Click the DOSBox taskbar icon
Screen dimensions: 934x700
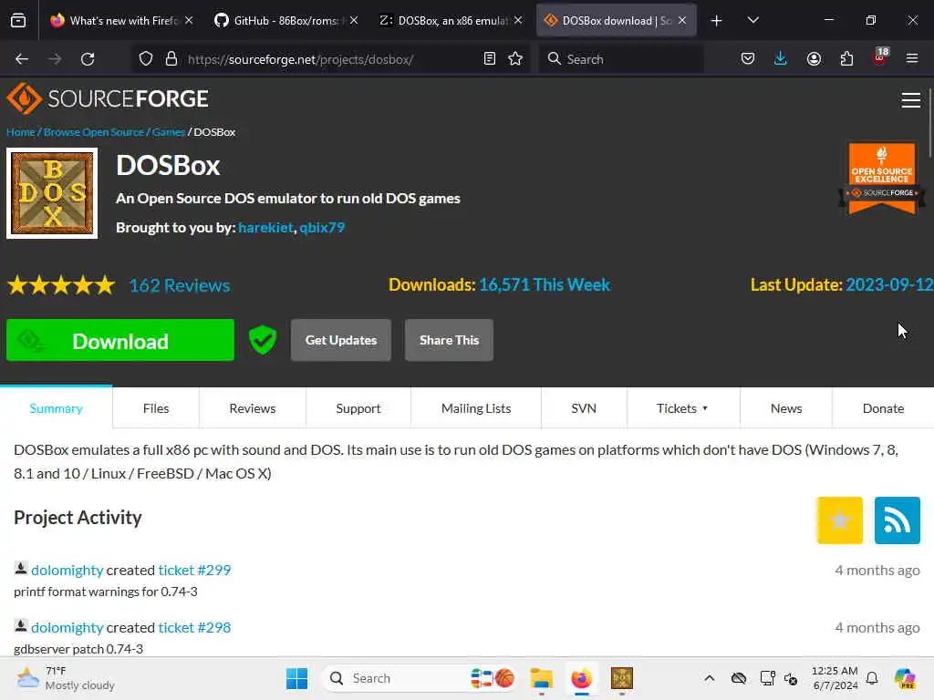point(622,678)
